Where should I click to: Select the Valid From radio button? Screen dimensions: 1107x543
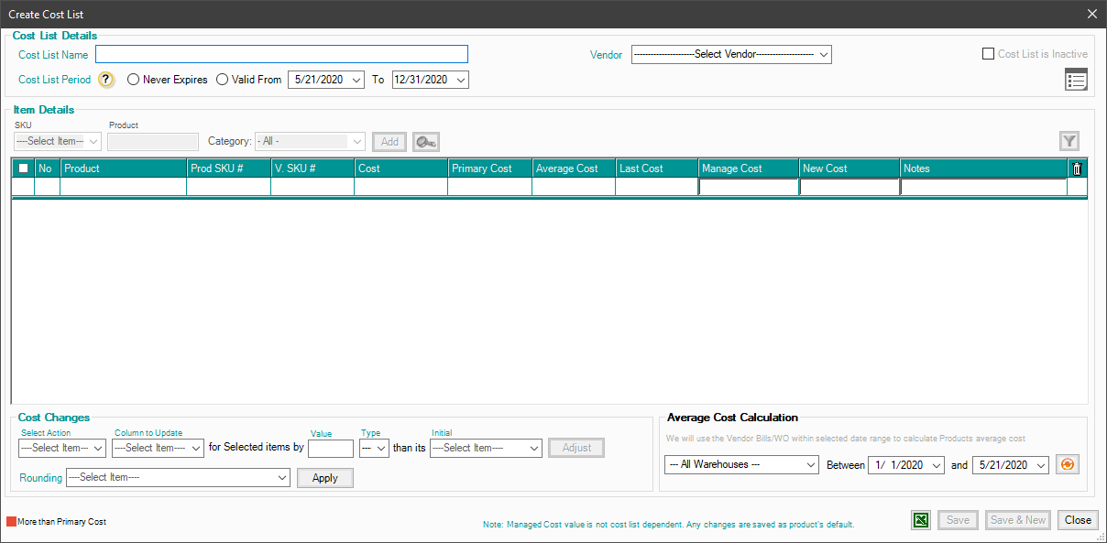pyautogui.click(x=223, y=80)
